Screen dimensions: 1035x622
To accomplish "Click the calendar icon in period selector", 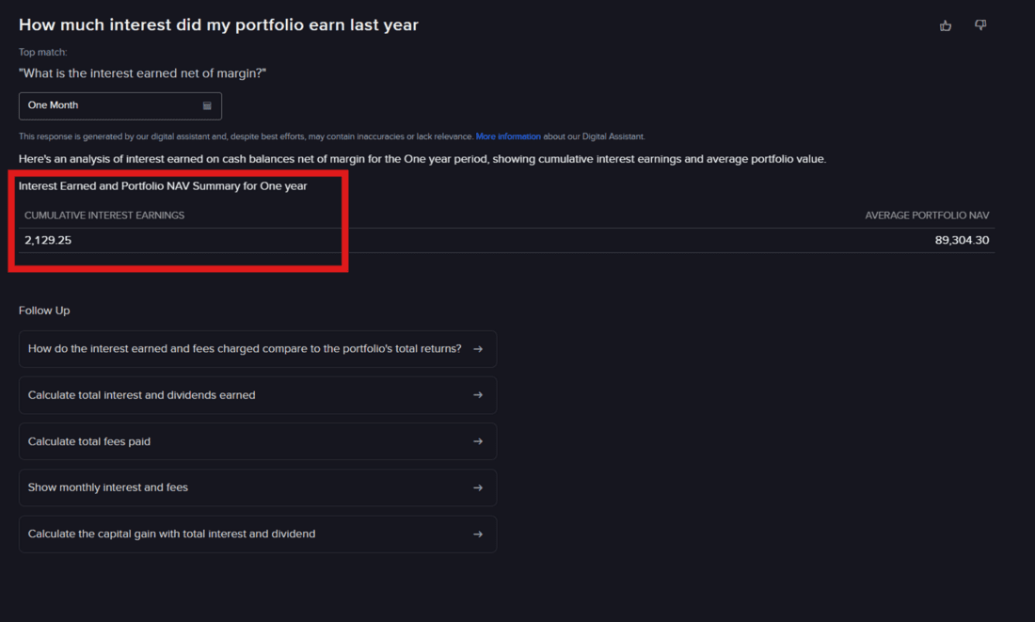I will tap(207, 105).
